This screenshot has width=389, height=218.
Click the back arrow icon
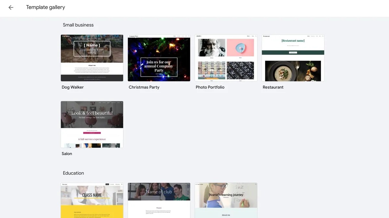coord(11,7)
